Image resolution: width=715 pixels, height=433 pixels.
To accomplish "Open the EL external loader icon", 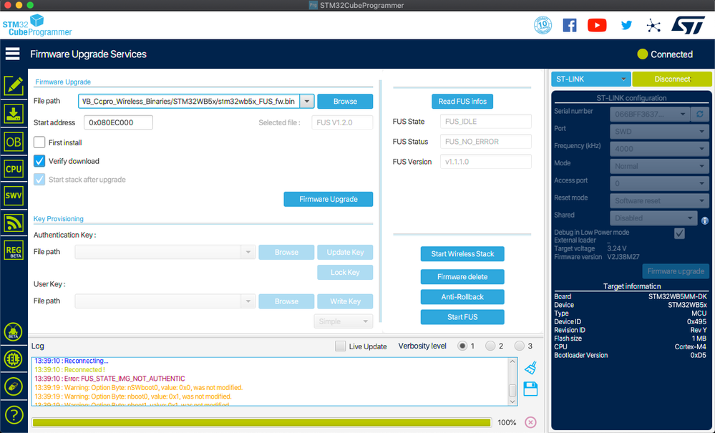I will 14,359.
